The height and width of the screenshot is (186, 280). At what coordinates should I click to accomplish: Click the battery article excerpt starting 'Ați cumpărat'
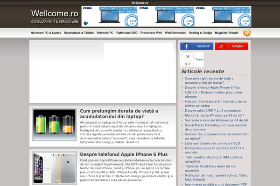[124, 132]
